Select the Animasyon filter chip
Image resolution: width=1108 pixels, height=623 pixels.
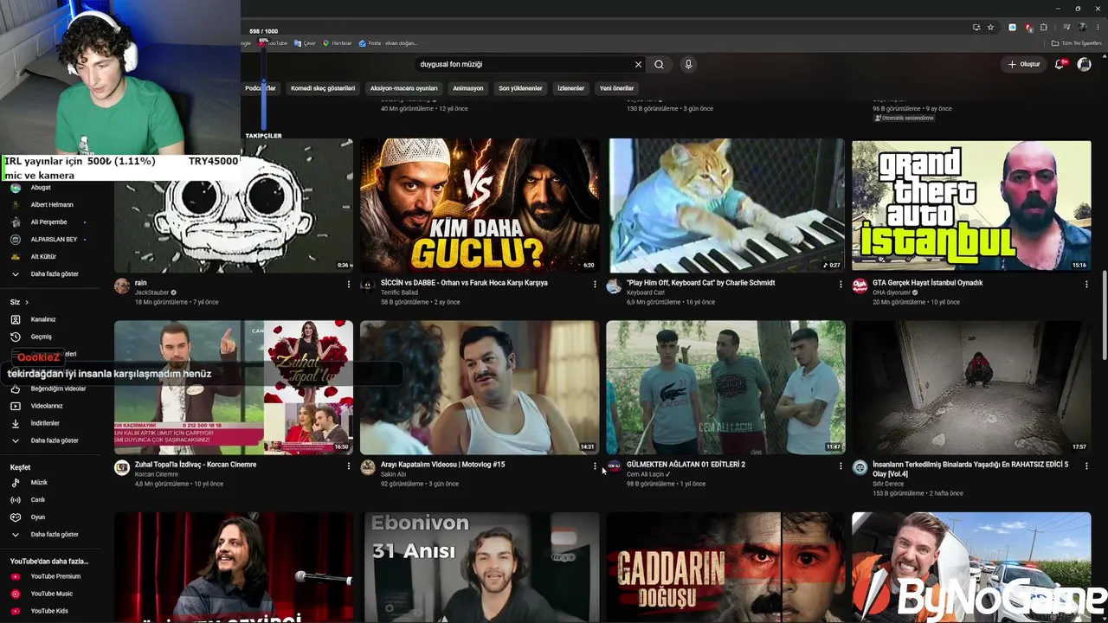[x=468, y=88]
